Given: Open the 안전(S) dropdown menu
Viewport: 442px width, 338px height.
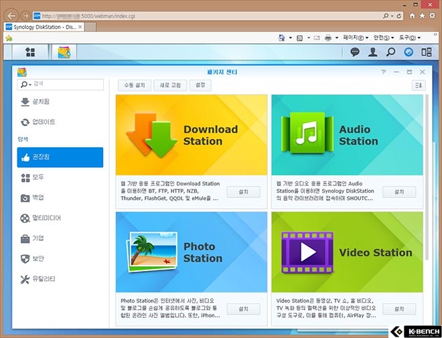Looking at the screenshot, I should click(x=384, y=37).
